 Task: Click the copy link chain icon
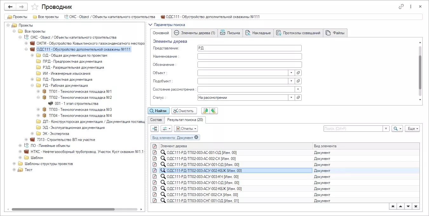pyautogui.click(x=401, y=7)
